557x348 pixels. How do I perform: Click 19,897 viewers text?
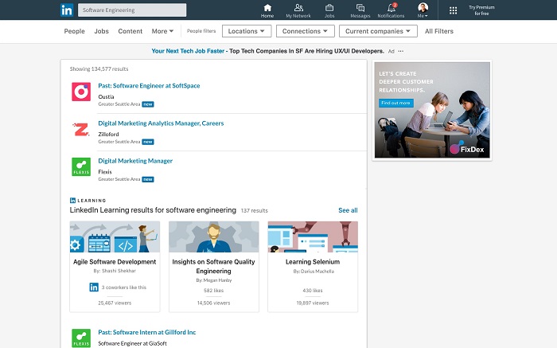(x=313, y=303)
